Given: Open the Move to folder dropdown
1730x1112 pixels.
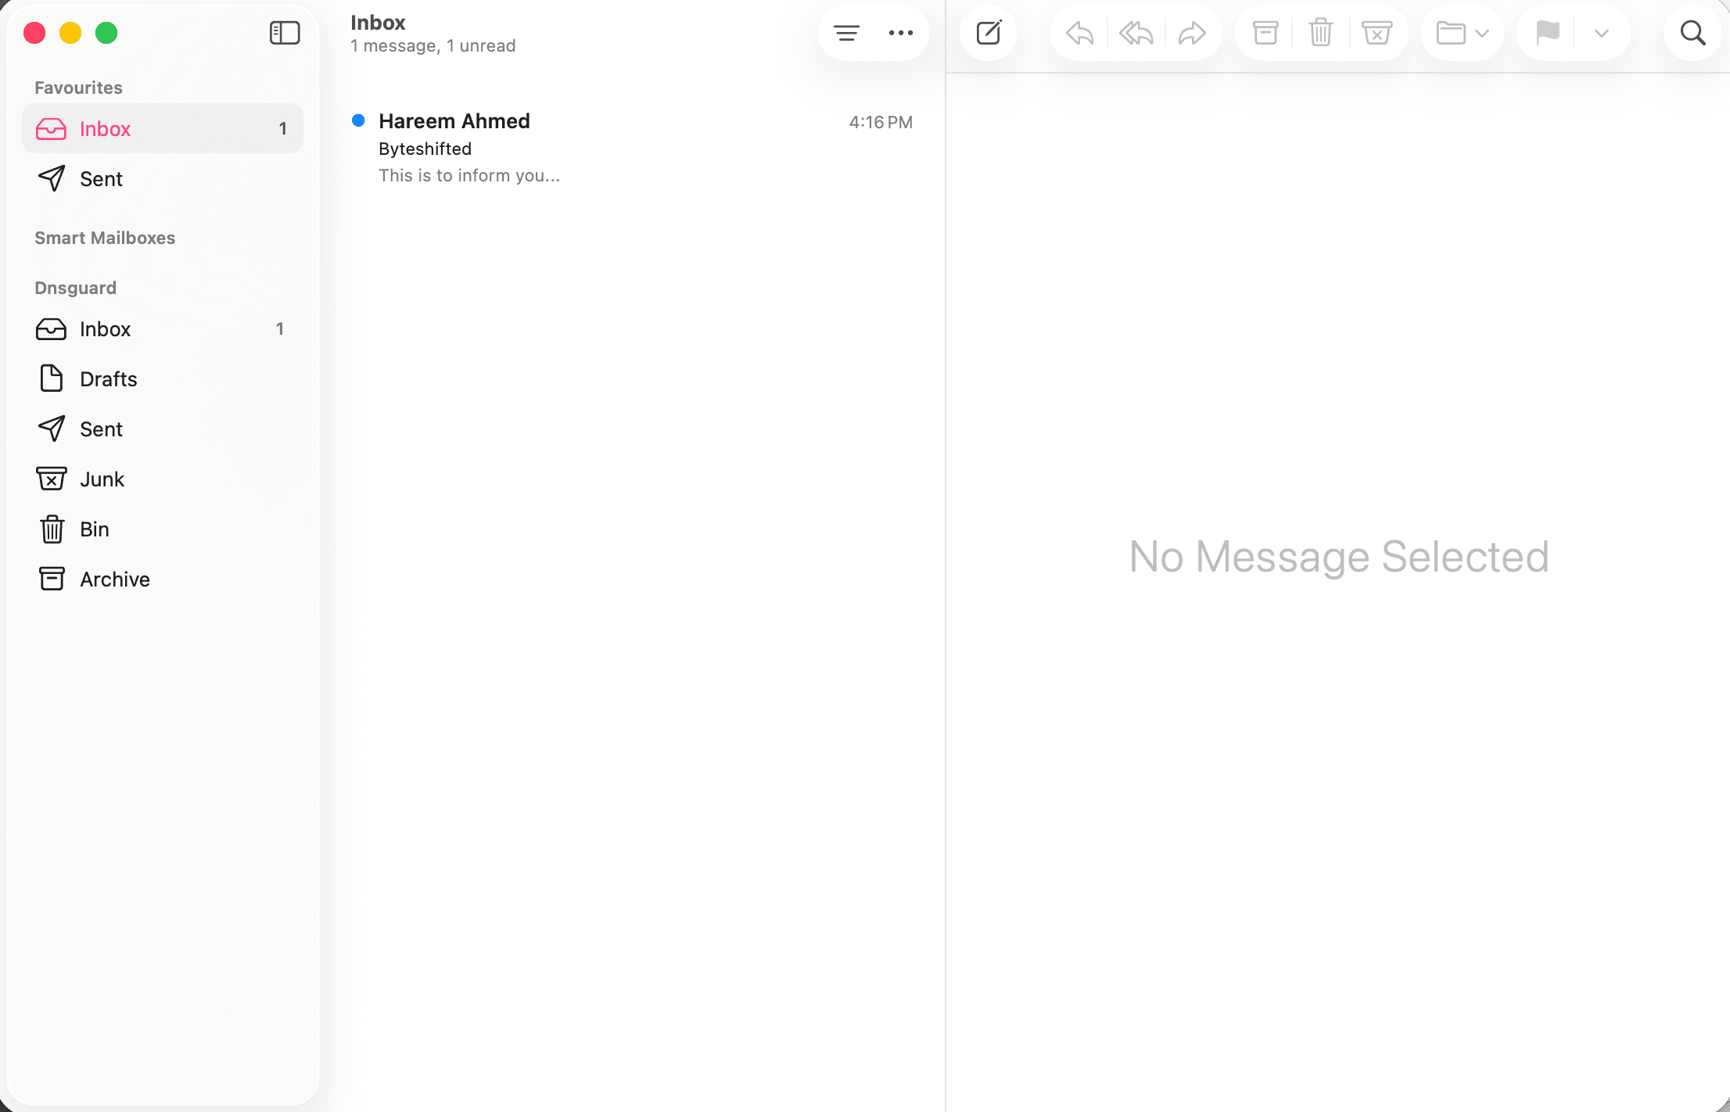Looking at the screenshot, I should coord(1463,33).
